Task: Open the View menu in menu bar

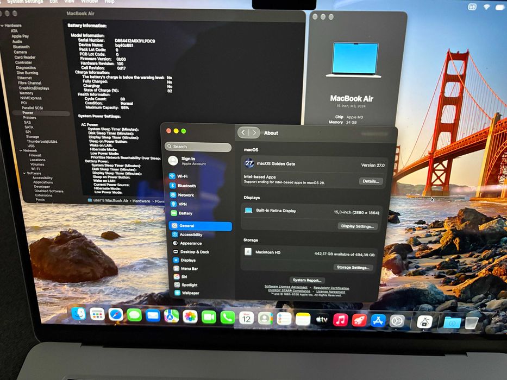Action: pos(69,2)
